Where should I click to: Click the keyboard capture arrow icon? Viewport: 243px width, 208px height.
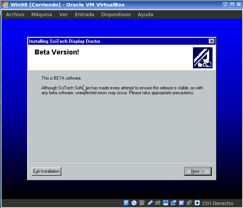click(x=197, y=203)
